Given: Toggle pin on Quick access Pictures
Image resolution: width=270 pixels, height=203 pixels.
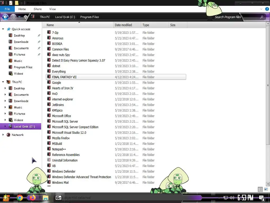Looking at the screenshot, I should pos(39,54).
